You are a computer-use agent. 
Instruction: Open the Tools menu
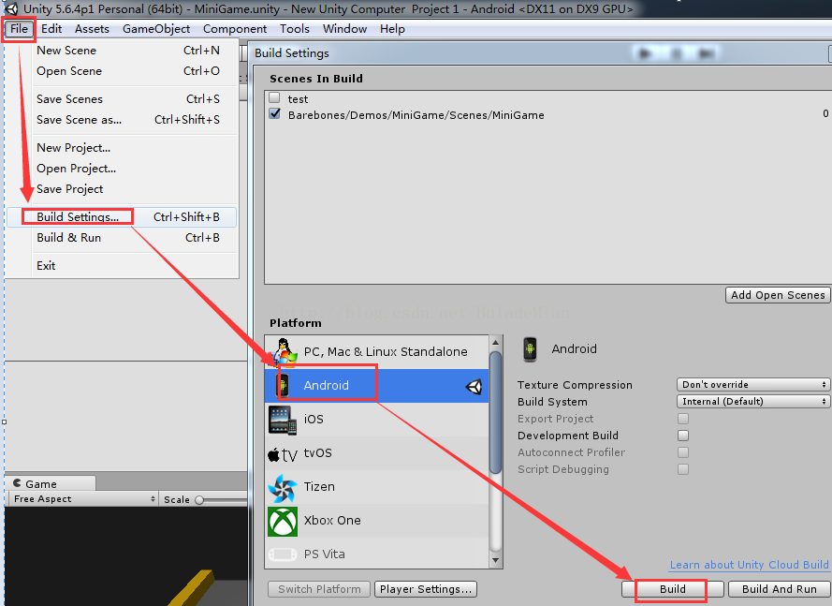coord(295,29)
